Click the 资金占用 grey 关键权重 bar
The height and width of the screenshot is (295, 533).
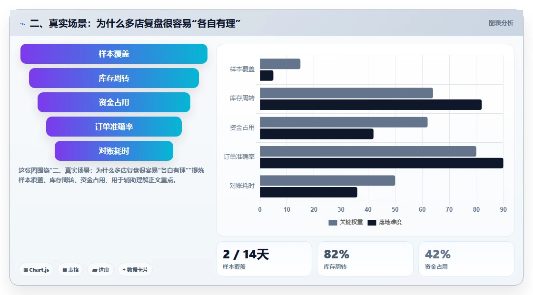pyautogui.click(x=344, y=122)
